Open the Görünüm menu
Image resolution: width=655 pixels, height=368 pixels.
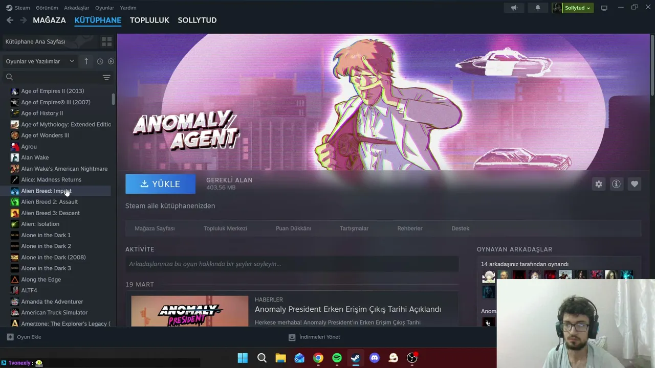point(47,8)
